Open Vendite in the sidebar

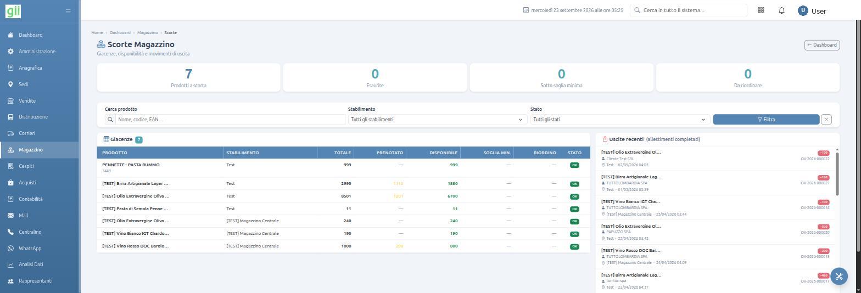click(x=40, y=101)
